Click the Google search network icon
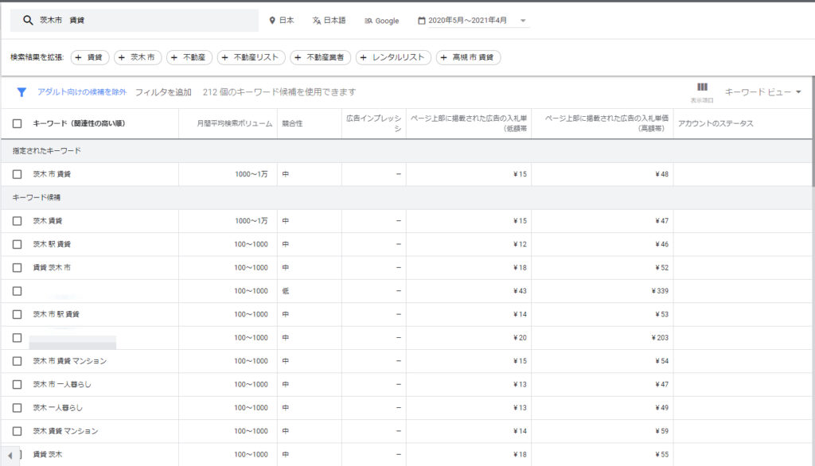815x466 pixels. pos(369,21)
